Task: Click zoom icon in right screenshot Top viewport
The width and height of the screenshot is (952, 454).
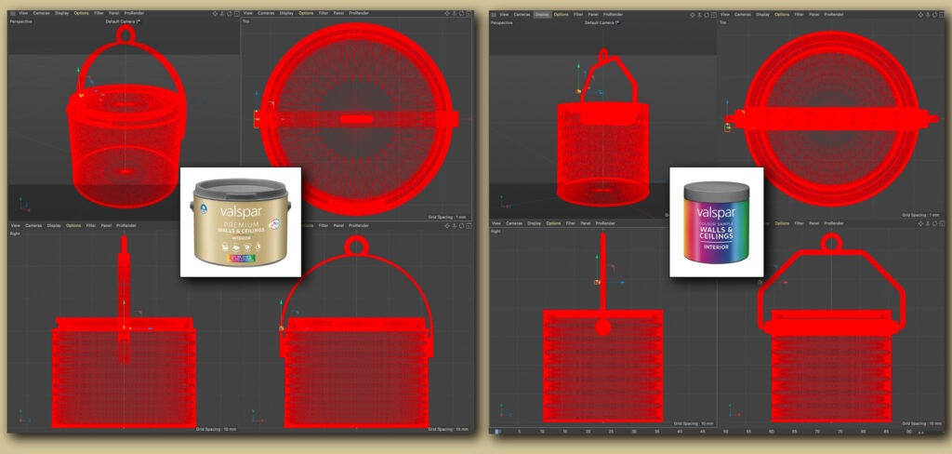Action: click(x=929, y=15)
